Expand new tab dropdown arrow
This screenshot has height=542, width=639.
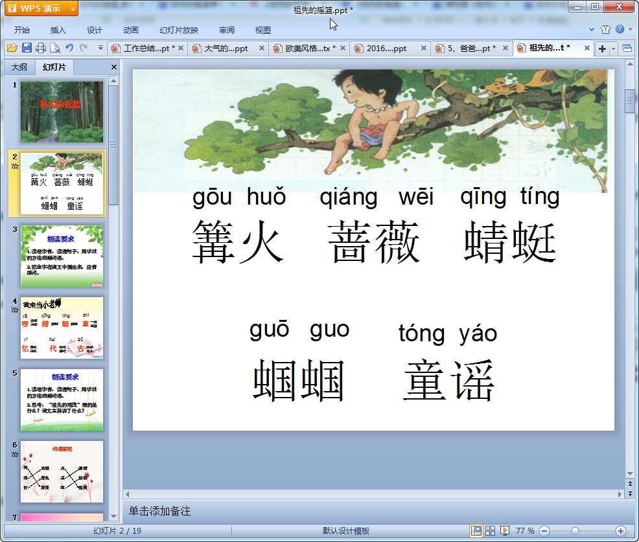[613, 49]
